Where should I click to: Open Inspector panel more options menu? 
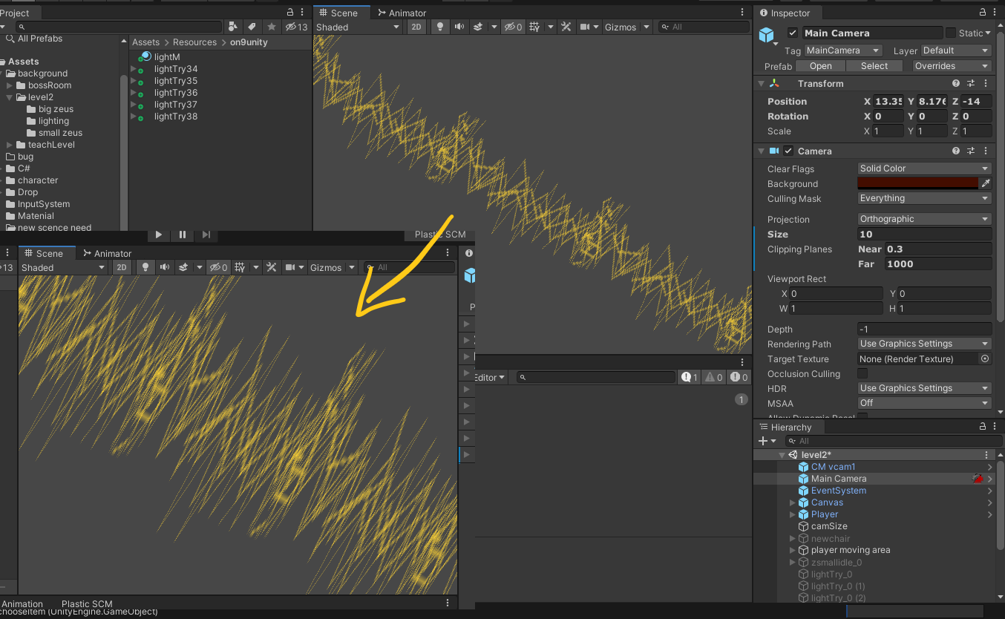[x=996, y=13]
